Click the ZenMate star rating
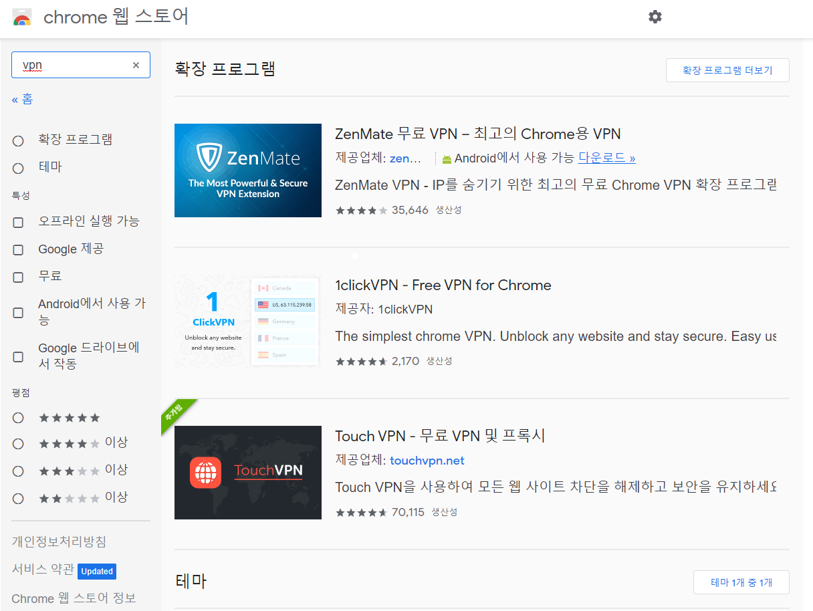813x611 pixels. 361,210
